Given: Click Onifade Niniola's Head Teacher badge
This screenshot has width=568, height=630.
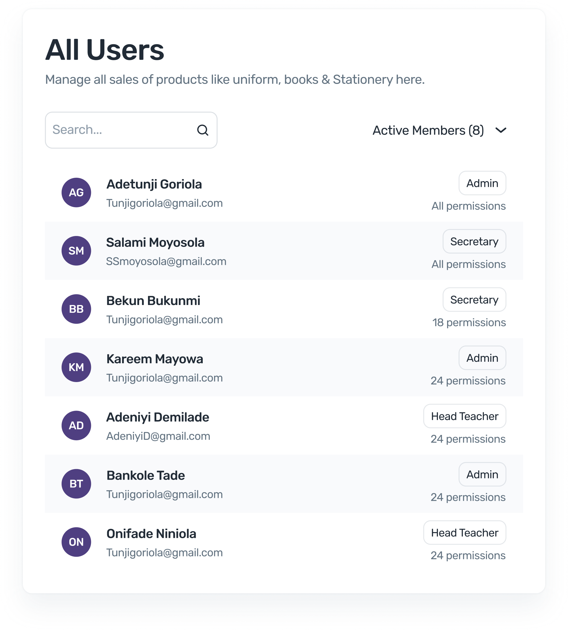Looking at the screenshot, I should click(464, 532).
